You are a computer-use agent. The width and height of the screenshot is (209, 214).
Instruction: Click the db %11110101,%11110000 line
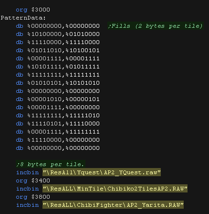tap(58, 124)
